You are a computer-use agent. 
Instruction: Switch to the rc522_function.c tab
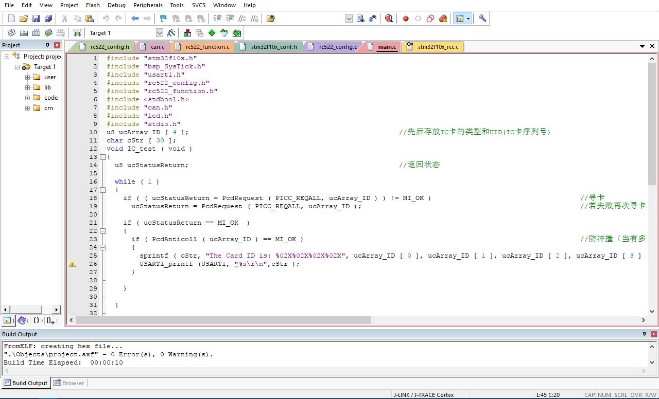click(x=207, y=47)
